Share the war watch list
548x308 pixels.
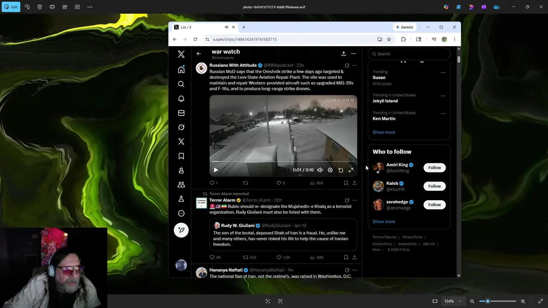coord(343,54)
